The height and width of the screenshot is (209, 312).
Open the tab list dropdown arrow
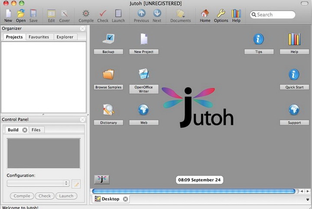coord(308,199)
